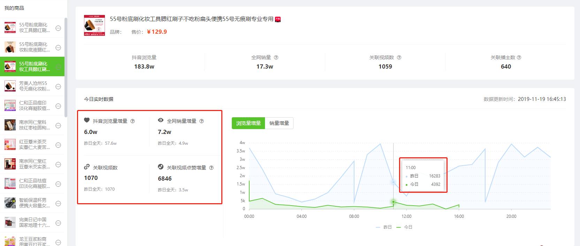The height and width of the screenshot is (246, 580).
Task: Click help icon beside 全网销量增量
Action: [x=201, y=121]
